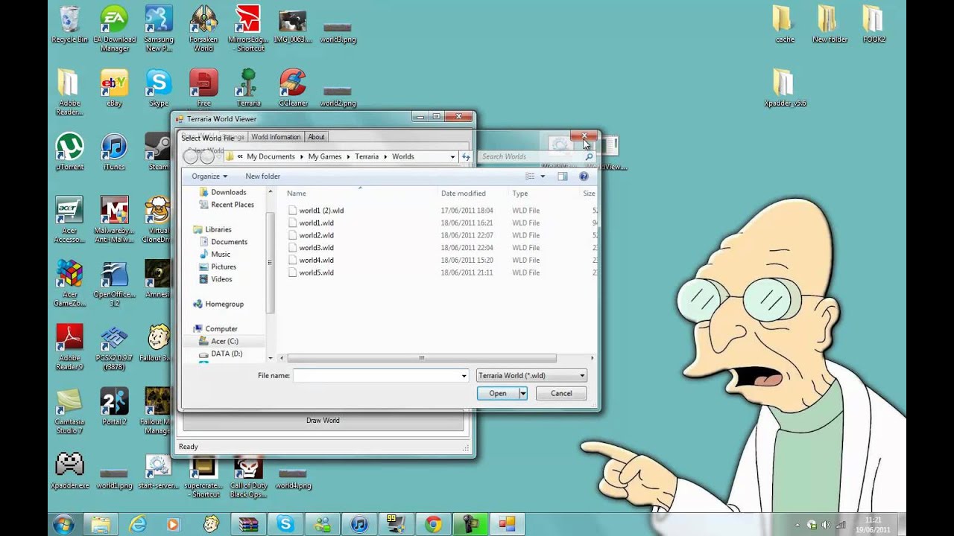Open the File name history dropdown arrow
Image resolution: width=954 pixels, height=536 pixels.
(464, 376)
